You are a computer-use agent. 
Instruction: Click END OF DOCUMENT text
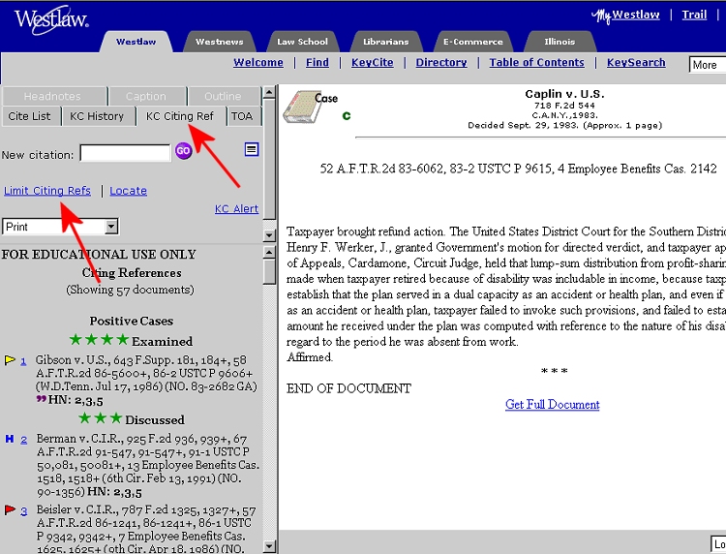(x=348, y=388)
